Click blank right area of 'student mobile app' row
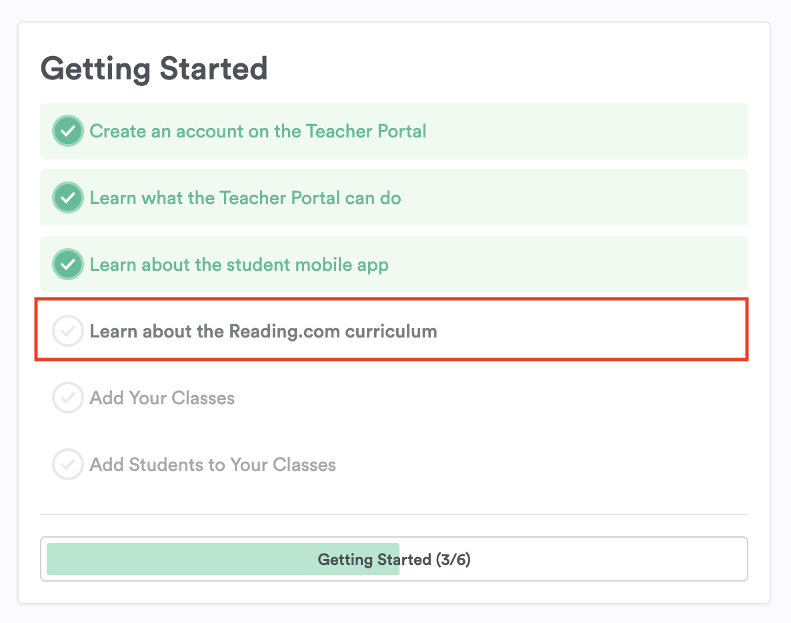 (x=600, y=264)
